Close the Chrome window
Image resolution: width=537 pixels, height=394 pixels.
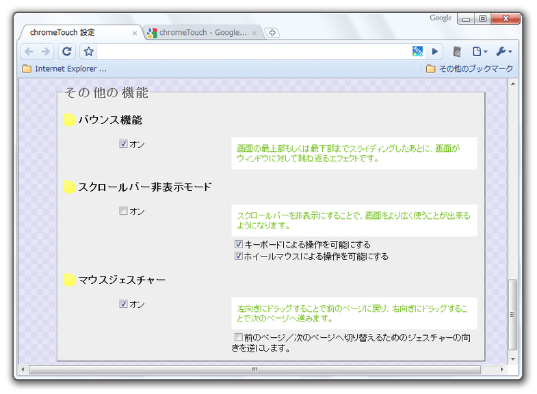(506, 19)
